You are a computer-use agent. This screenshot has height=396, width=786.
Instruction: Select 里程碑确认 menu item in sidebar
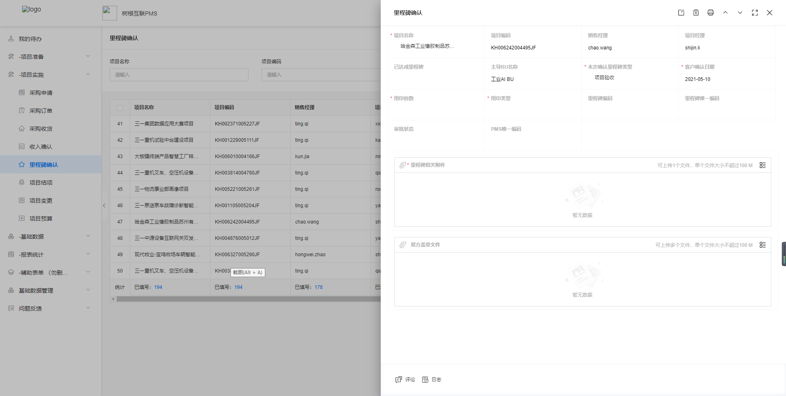[x=50, y=165]
